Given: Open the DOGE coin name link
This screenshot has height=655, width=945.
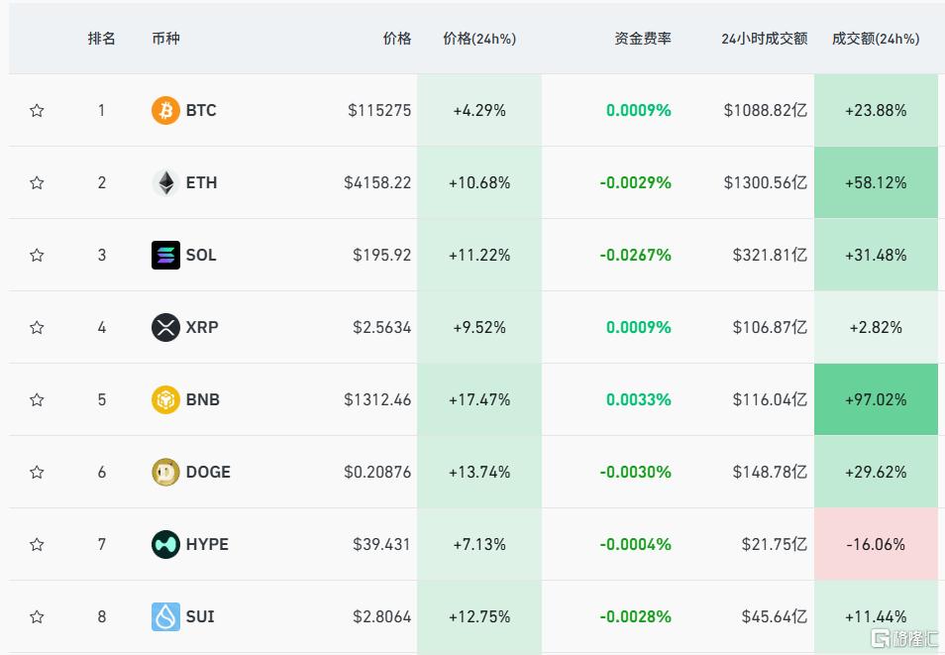Looking at the screenshot, I should (208, 472).
